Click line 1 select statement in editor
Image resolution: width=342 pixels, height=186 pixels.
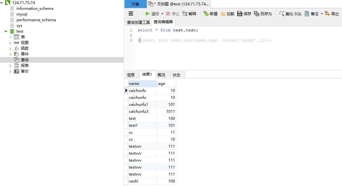168,30
